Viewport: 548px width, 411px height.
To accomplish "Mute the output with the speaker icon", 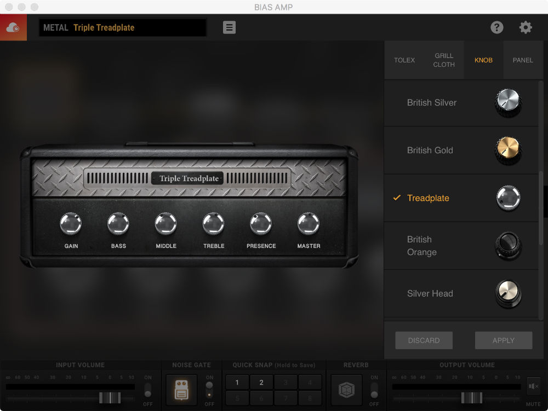I will click(x=532, y=386).
